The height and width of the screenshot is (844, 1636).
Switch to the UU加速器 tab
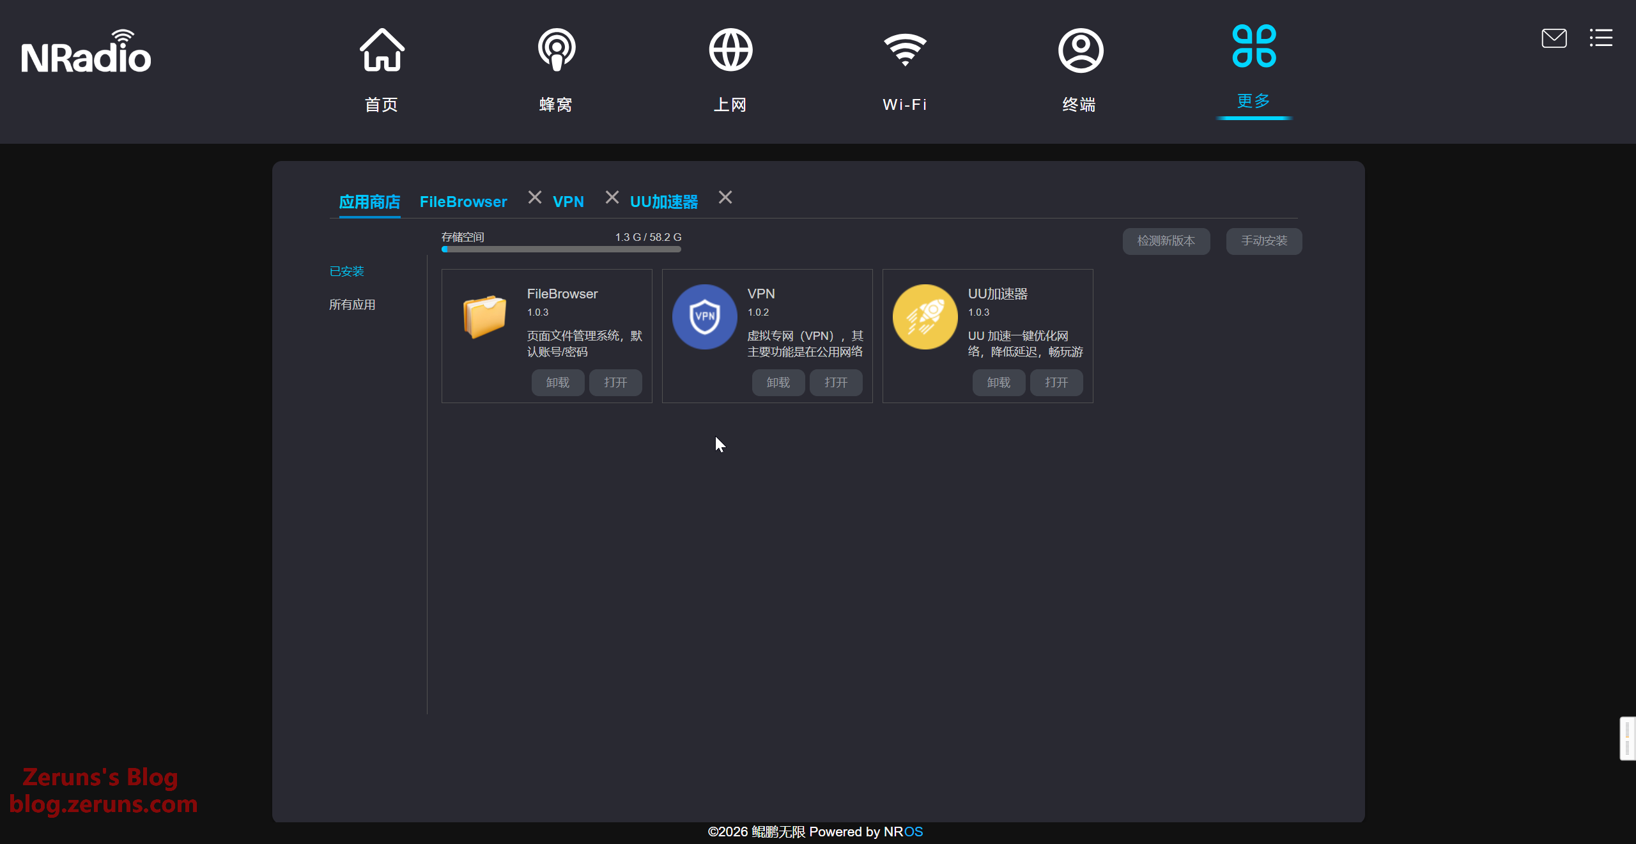[664, 202]
